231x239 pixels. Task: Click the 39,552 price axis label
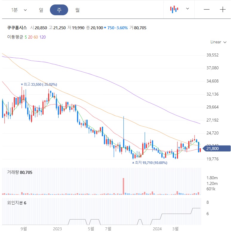(x=212, y=55)
